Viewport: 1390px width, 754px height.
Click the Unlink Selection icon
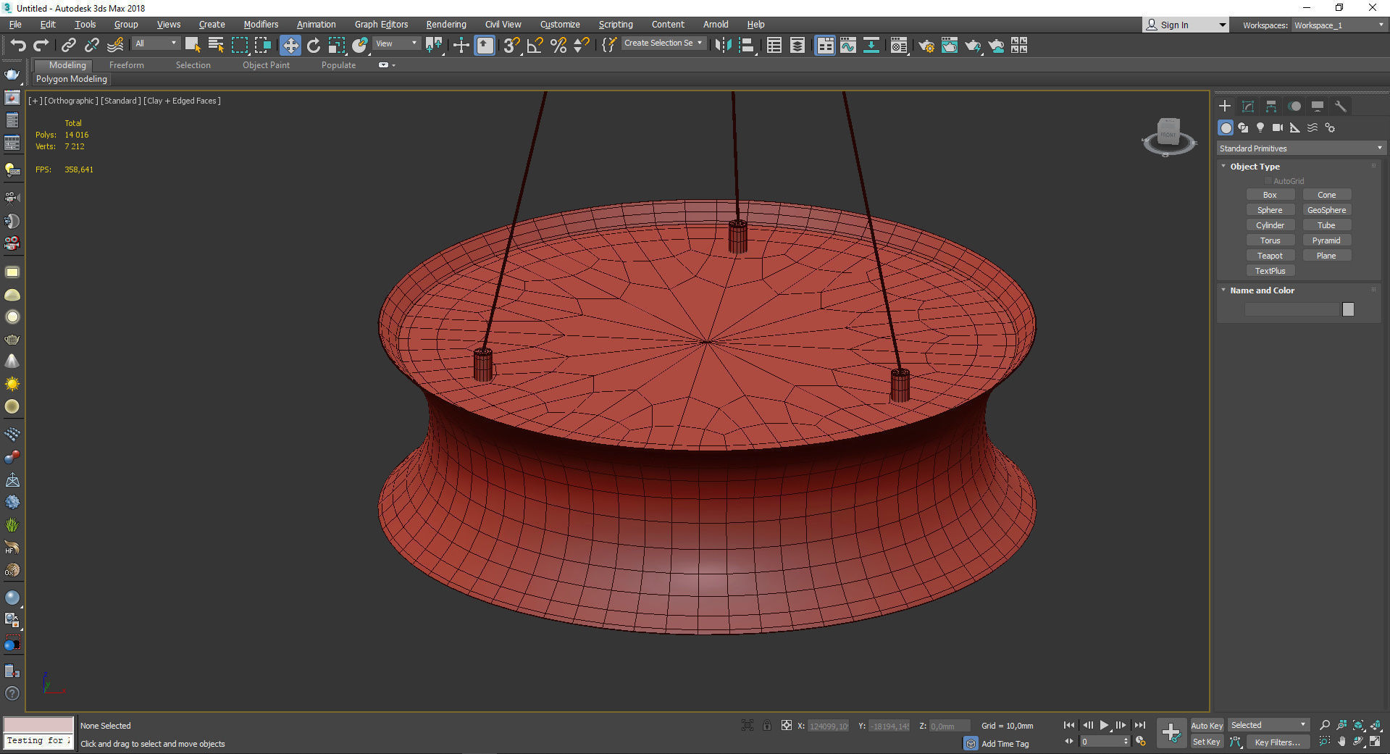92,46
